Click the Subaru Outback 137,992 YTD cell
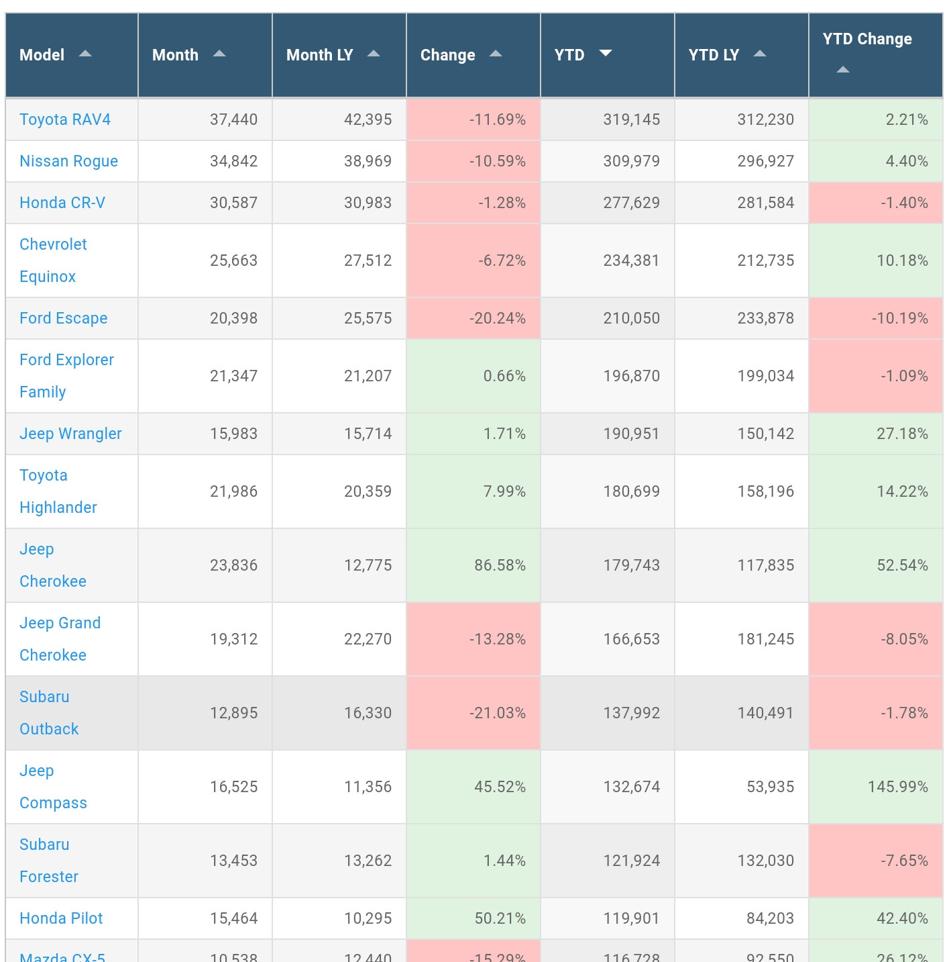951x962 pixels. 631,713
